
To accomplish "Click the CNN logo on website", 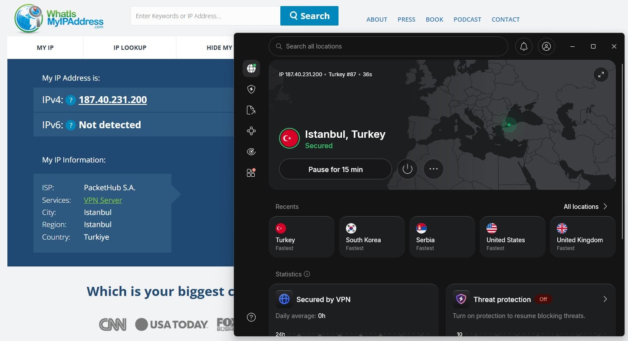I will pos(113,324).
